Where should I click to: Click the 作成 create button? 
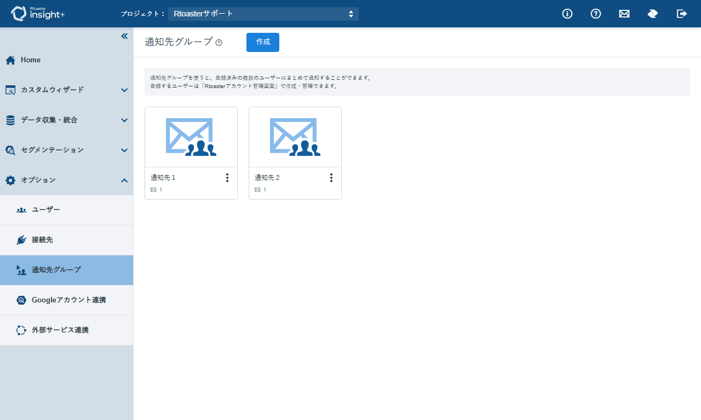pyautogui.click(x=263, y=42)
